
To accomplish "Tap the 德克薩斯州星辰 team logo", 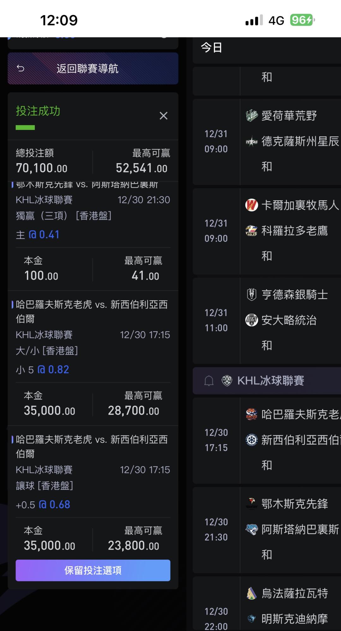I will click(252, 142).
